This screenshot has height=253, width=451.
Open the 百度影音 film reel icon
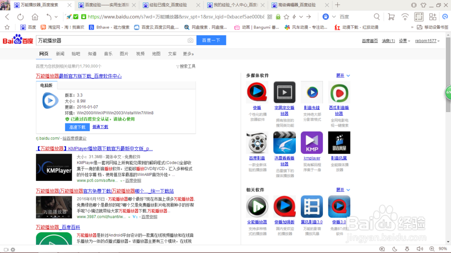click(257, 142)
